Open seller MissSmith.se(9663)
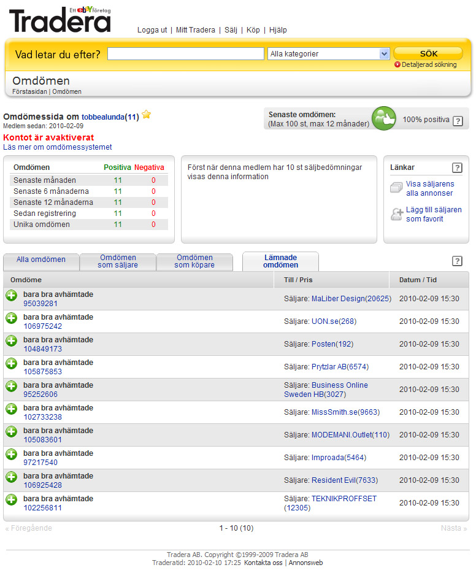This screenshot has width=476, height=573. [345, 412]
